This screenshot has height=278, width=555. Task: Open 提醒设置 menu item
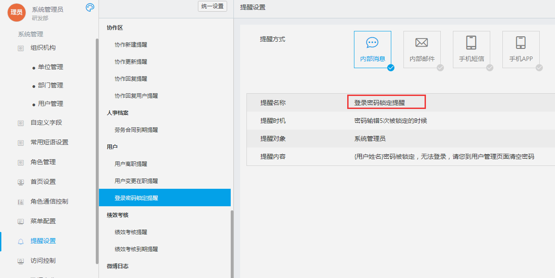(43, 241)
